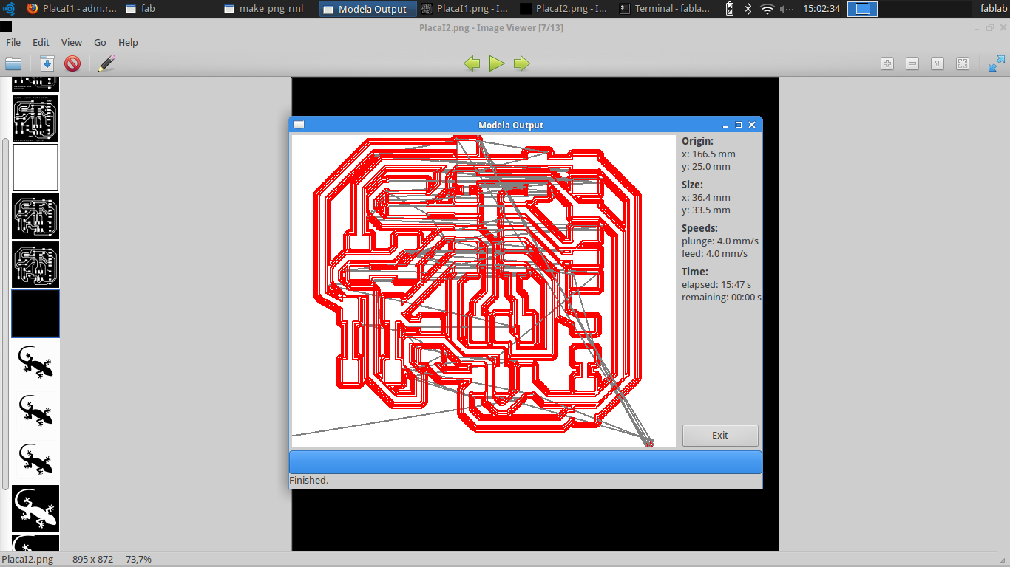Select the first black gecko thumbnail

point(35,362)
